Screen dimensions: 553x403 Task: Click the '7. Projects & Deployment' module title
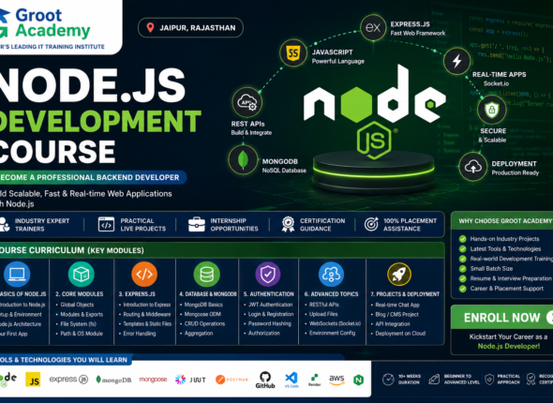tap(405, 294)
